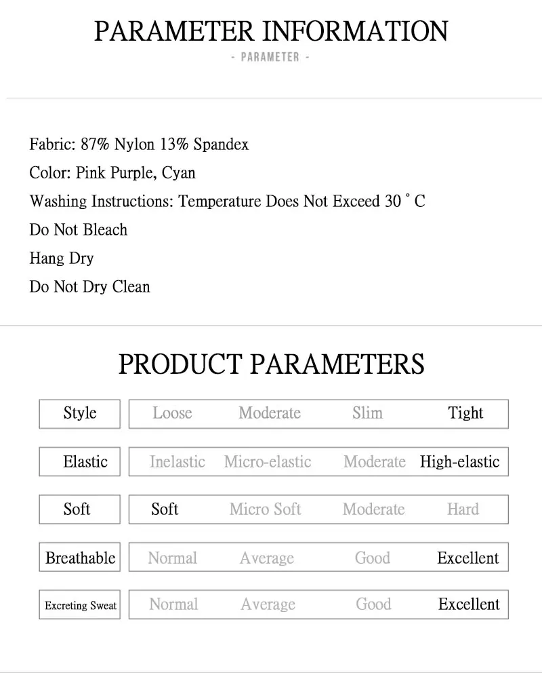Viewport: 542px width, 675px height.
Task: Select Excellent in Breathable row
Action: point(467,558)
